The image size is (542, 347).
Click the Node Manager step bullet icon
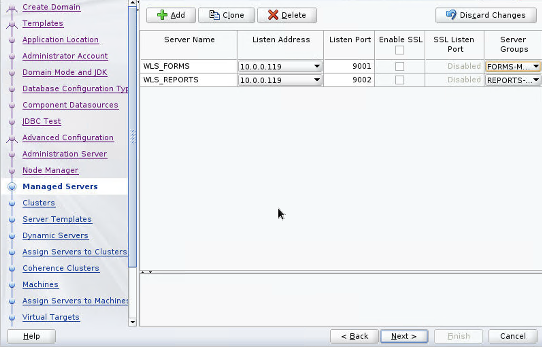click(x=12, y=170)
